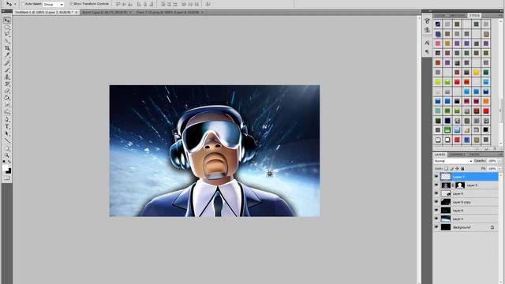Click the background color swatch
The width and height of the screenshot is (505, 284).
click(x=9, y=171)
